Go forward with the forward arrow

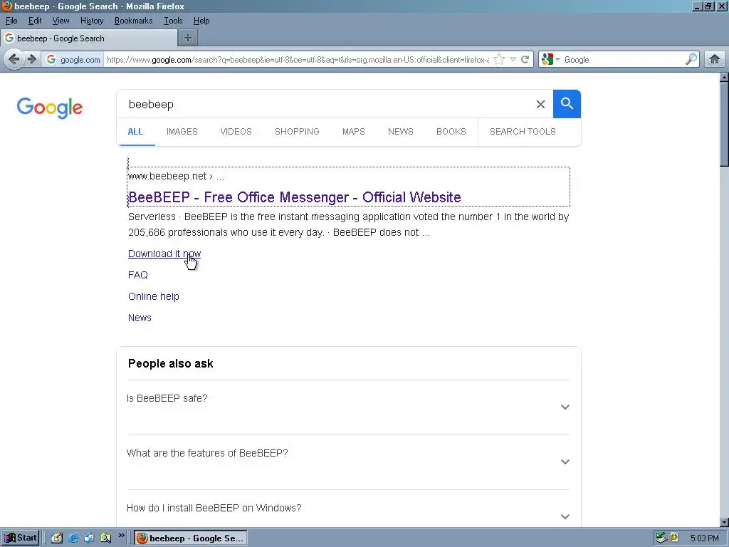pos(31,60)
